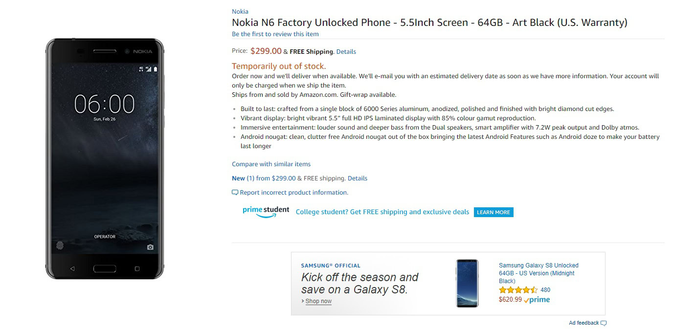Viewport: 673px width, 332px height.
Task: Click the 'Kick off the season' ad headline
Action: 359,283
